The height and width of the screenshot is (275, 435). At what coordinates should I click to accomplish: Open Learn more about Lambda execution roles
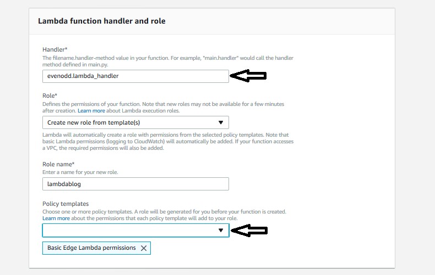coord(91,111)
